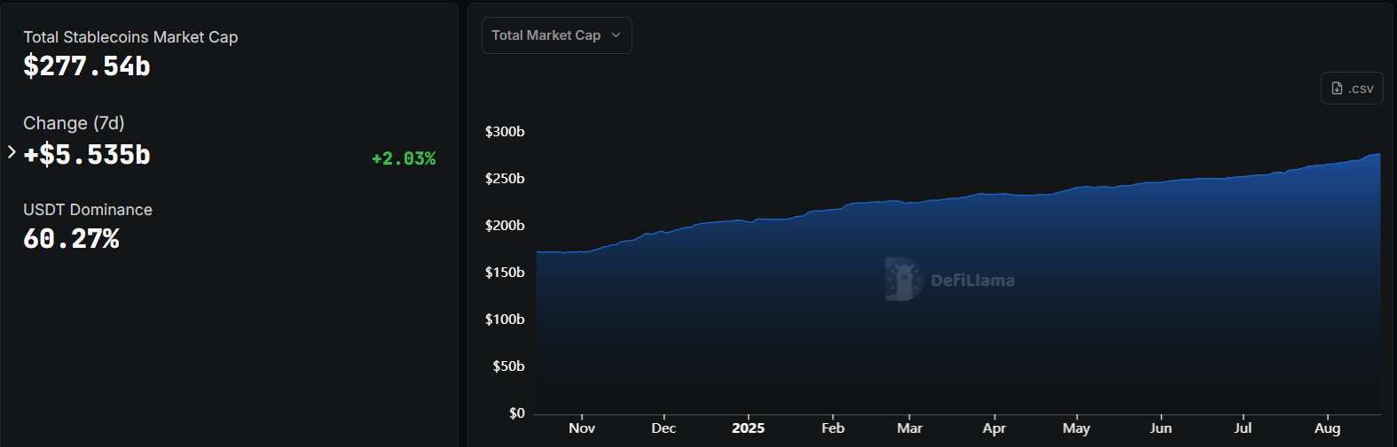Download chart data with the .csv button
This screenshot has width=1397, height=447.
pos(1352,89)
